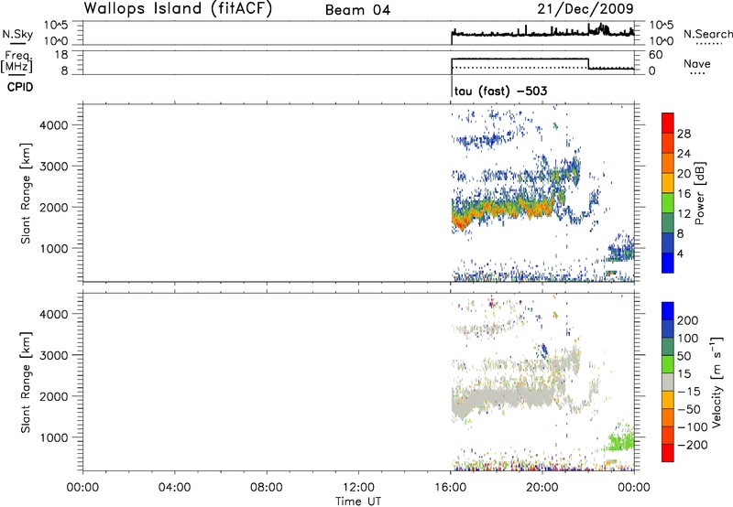
Task: Click the noise trace in the N.Sky panel
Action: pos(542,34)
